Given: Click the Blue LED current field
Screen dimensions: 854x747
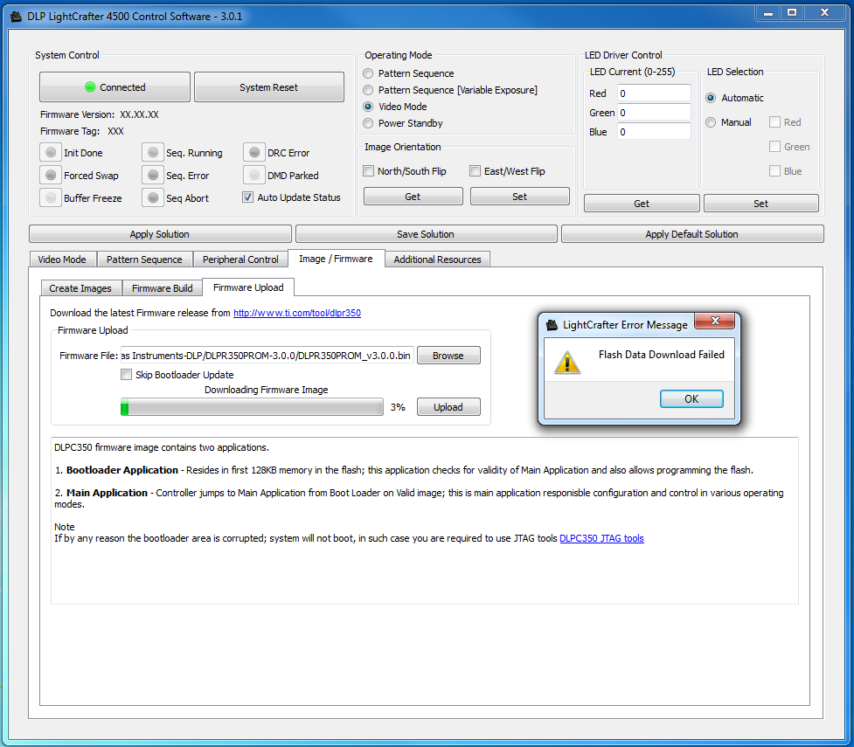Looking at the screenshot, I should tap(654, 131).
